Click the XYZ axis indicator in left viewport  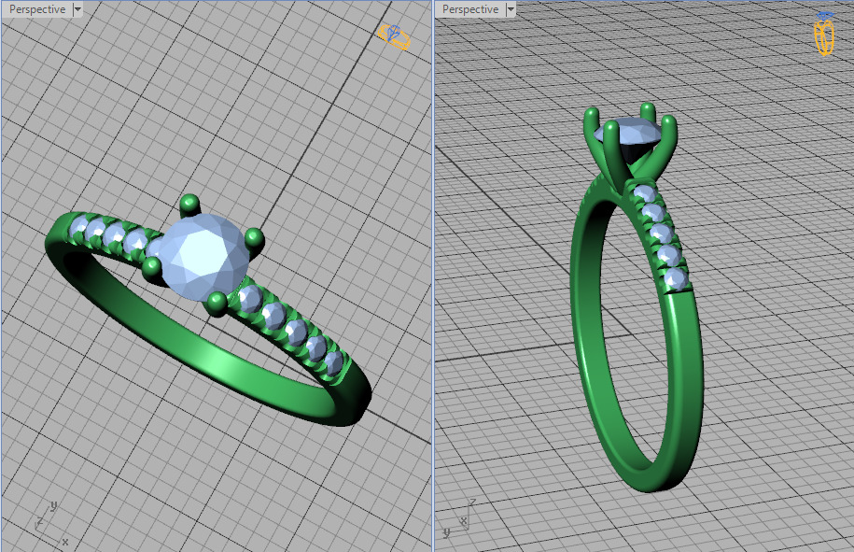tap(51, 524)
